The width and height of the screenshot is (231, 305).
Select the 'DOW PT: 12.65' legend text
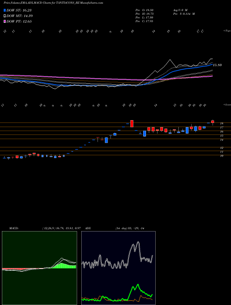pos(19,21)
